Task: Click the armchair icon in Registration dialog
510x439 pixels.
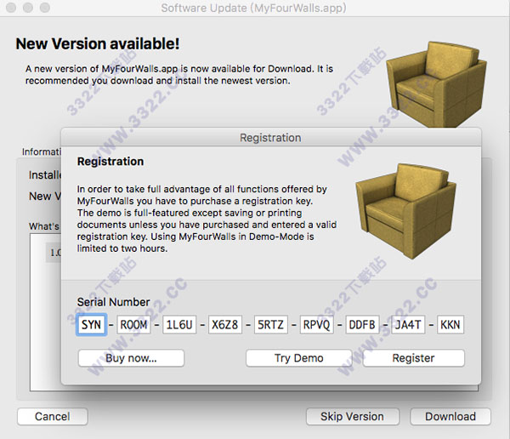Action: click(x=406, y=211)
